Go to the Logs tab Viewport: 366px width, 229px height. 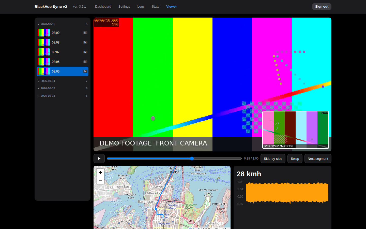coord(141,7)
